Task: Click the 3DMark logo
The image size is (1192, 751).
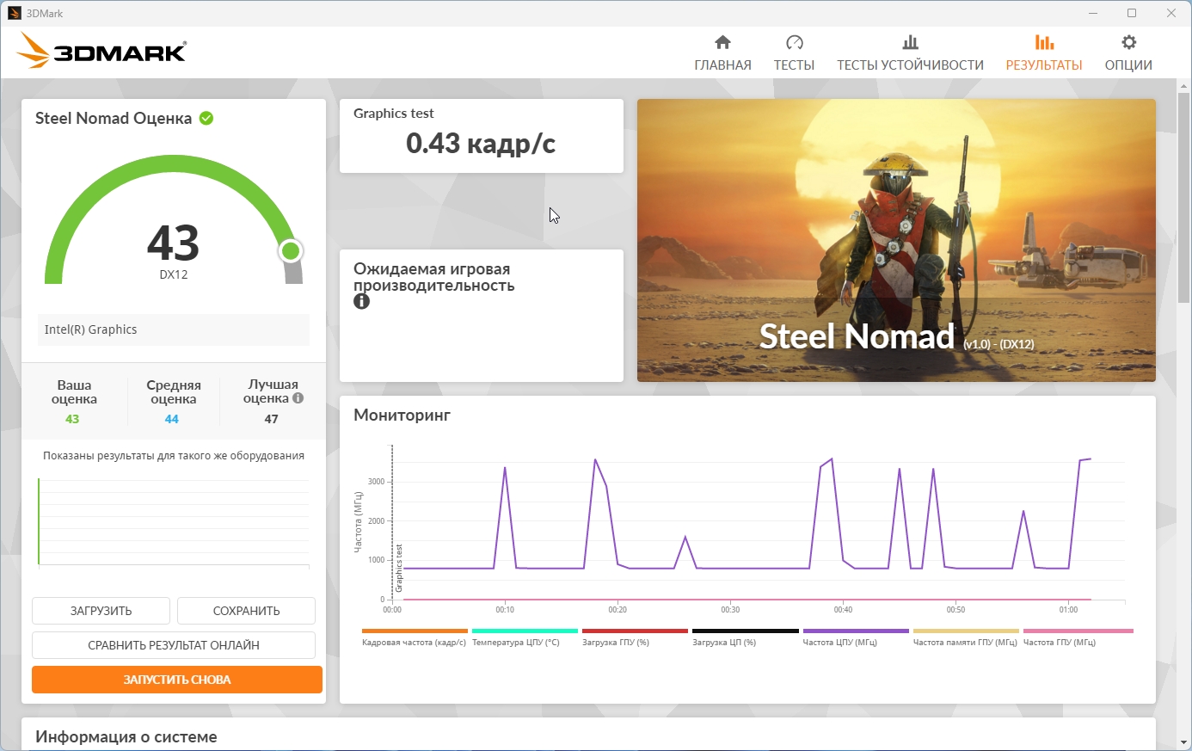Action: [101, 51]
